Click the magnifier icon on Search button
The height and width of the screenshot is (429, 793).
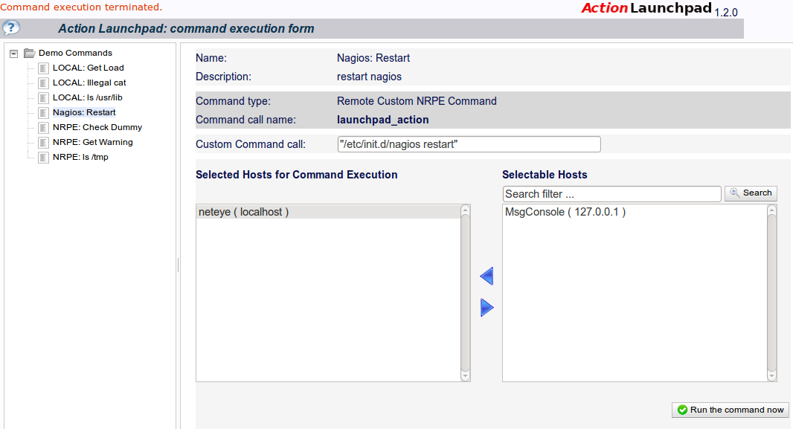(x=735, y=193)
